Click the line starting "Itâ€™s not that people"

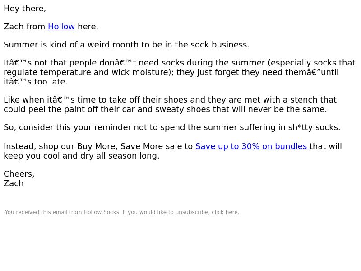(x=180, y=63)
